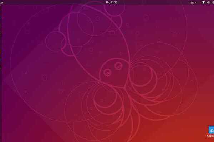The width and height of the screenshot is (214, 142).
Task: Open the clock and calendar menu
Action: 112,2
